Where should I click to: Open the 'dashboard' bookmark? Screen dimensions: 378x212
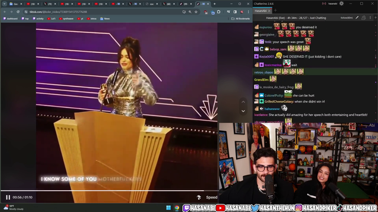[11, 18]
